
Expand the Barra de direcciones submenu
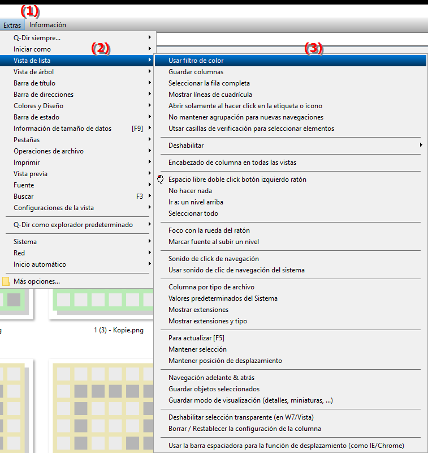coord(77,95)
